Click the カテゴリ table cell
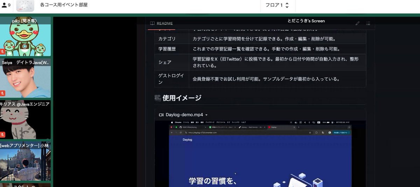420x187 pixels. point(172,39)
